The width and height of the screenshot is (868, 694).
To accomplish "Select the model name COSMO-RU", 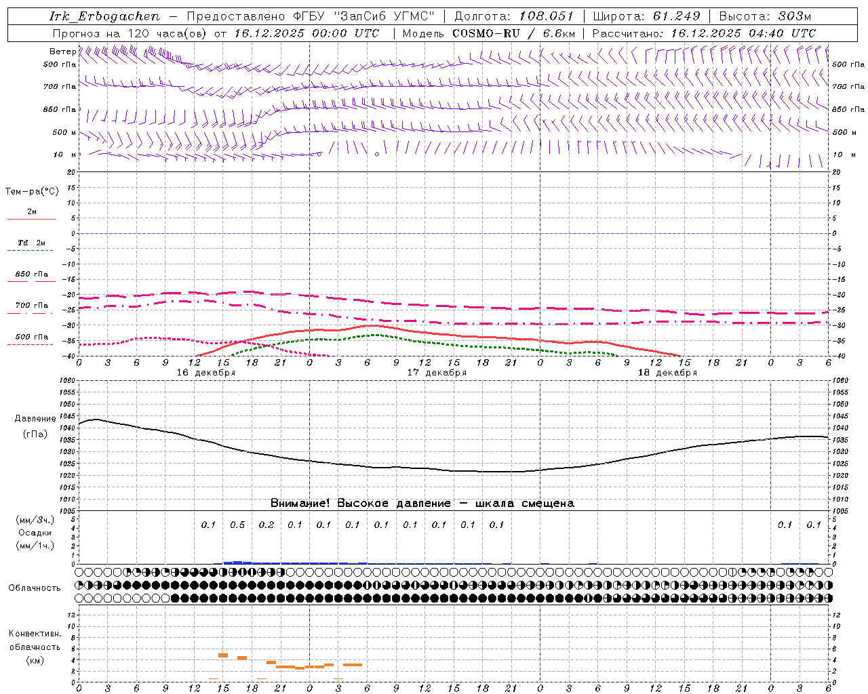I will click(x=487, y=33).
